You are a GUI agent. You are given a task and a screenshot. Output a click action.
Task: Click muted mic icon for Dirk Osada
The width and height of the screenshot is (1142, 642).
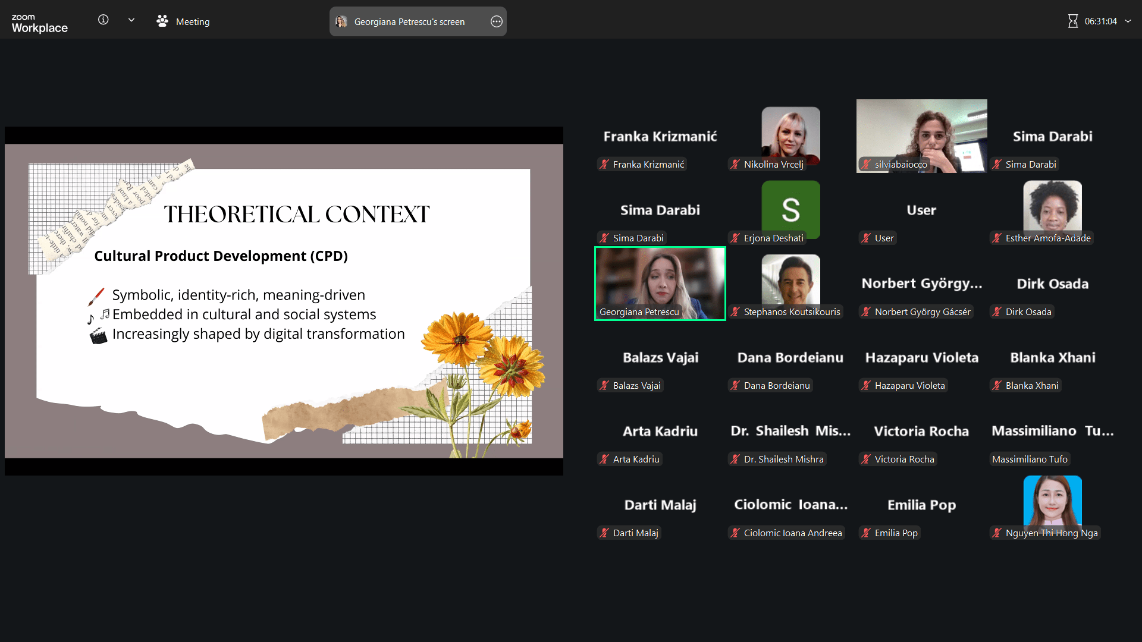[x=997, y=312]
